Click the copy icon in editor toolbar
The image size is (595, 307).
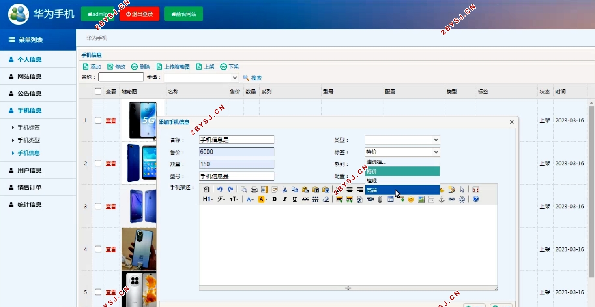295,189
